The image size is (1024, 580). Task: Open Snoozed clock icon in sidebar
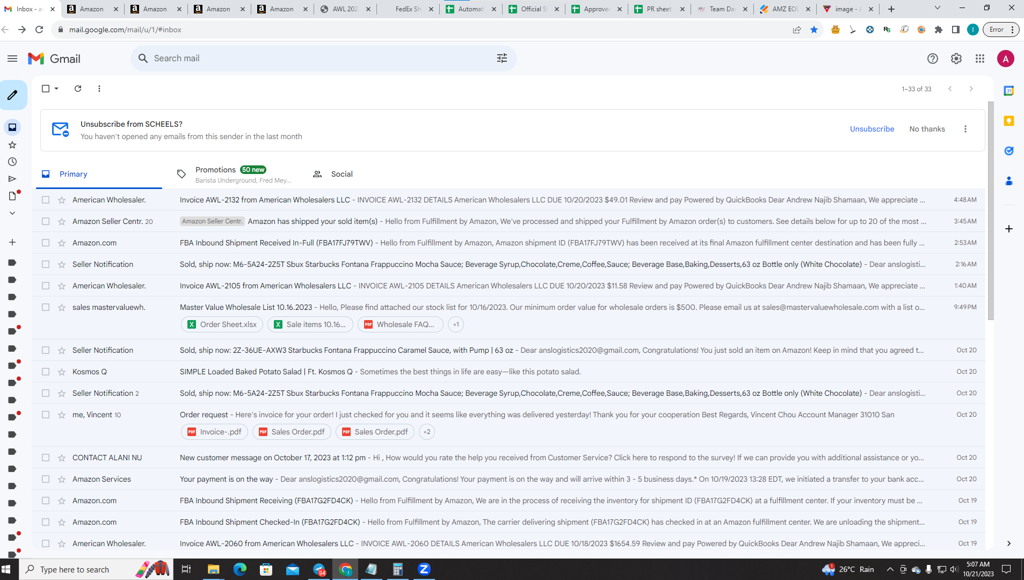pyautogui.click(x=12, y=162)
